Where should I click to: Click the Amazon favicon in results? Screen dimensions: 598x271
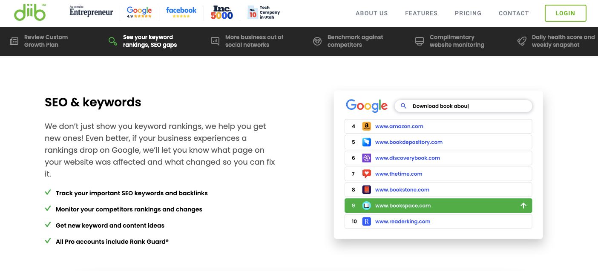[366, 126]
